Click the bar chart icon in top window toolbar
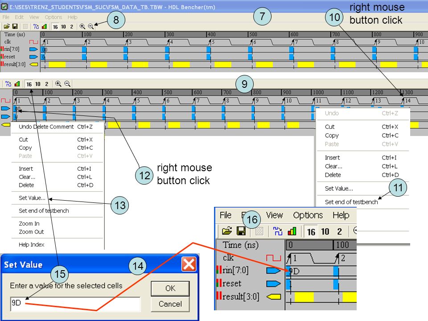The height and width of the screenshot is (321, 428). coord(44,26)
